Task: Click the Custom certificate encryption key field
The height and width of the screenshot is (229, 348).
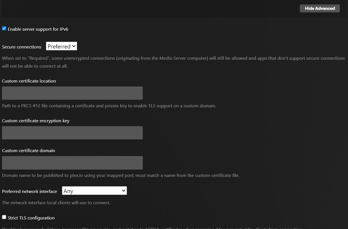Action: coord(72,133)
